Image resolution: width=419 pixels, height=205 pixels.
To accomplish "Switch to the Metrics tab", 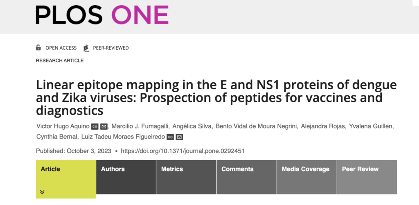I will pos(186,177).
